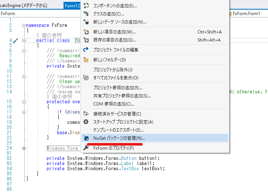Click the Add Class icon
Image resolution: width=268 pixels, height=193 pixels.
(x=86, y=14)
